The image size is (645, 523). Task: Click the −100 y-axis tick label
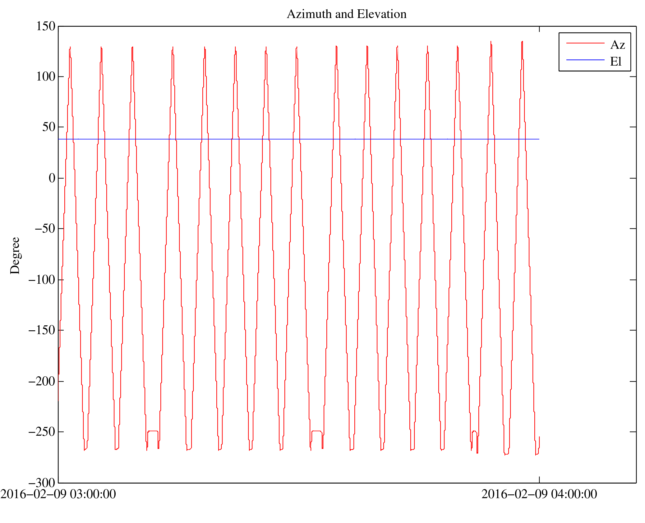pyautogui.click(x=42, y=280)
